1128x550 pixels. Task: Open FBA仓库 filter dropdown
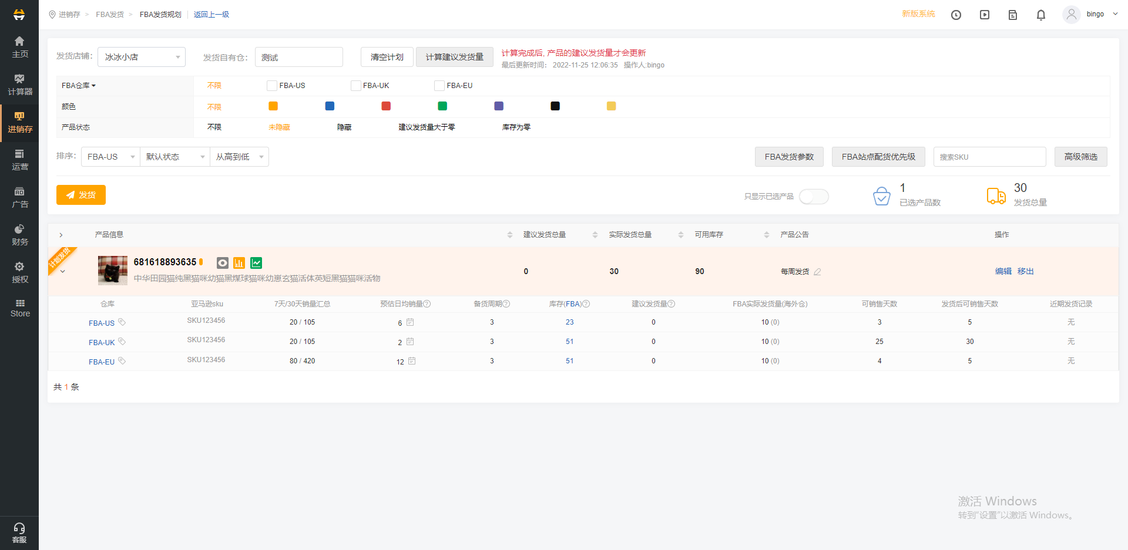[x=78, y=86]
